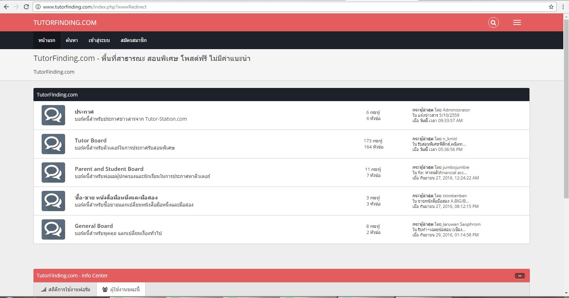This screenshot has width=569, height=298.
Task: Open Administrator user profile link
Action: (x=456, y=110)
